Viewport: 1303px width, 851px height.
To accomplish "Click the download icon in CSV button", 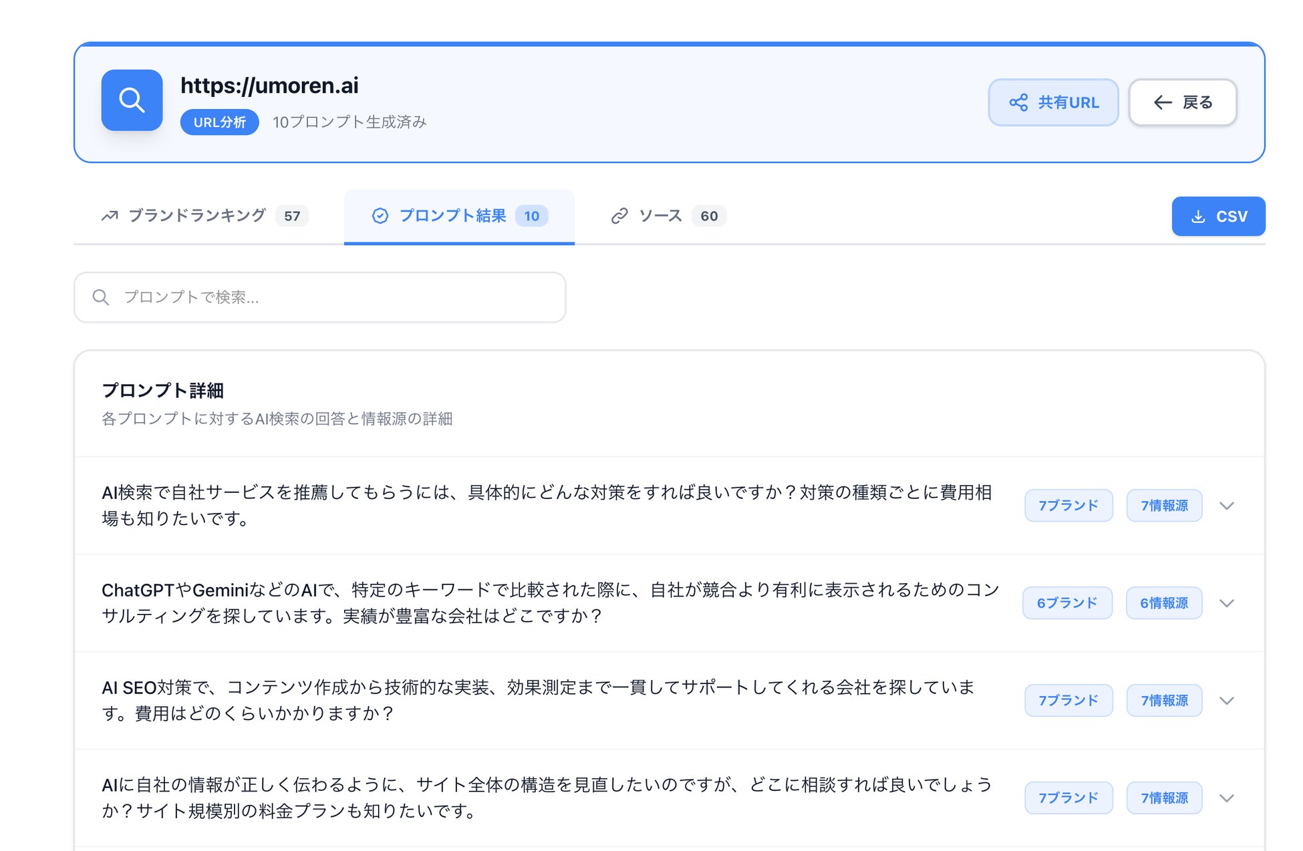I will (x=1198, y=216).
